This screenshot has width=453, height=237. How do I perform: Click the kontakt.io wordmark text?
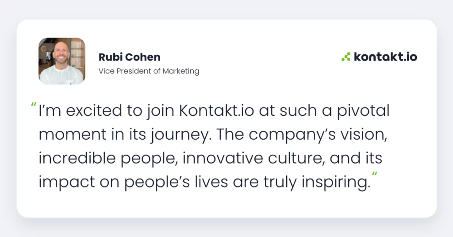tap(385, 57)
